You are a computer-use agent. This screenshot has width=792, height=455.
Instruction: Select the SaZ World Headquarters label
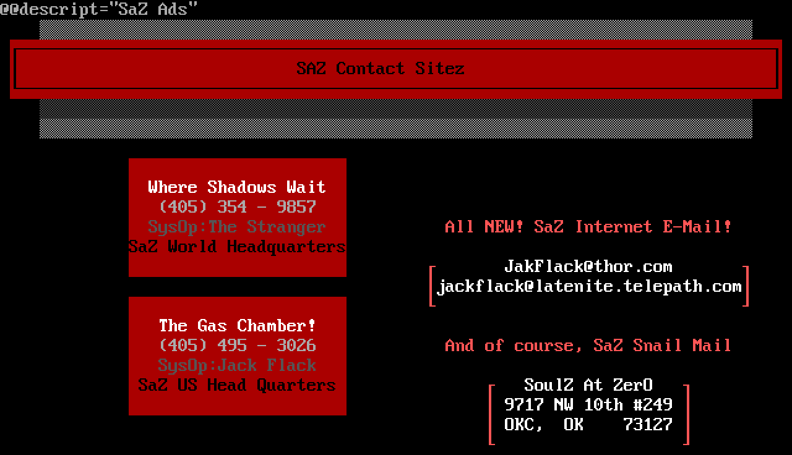(x=237, y=247)
